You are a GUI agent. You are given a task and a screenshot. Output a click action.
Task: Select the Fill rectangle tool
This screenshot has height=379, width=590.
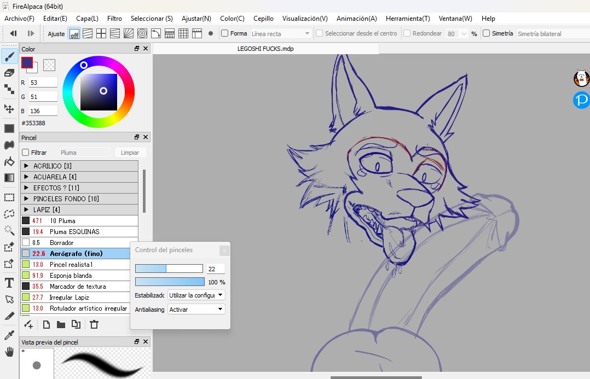coord(9,129)
